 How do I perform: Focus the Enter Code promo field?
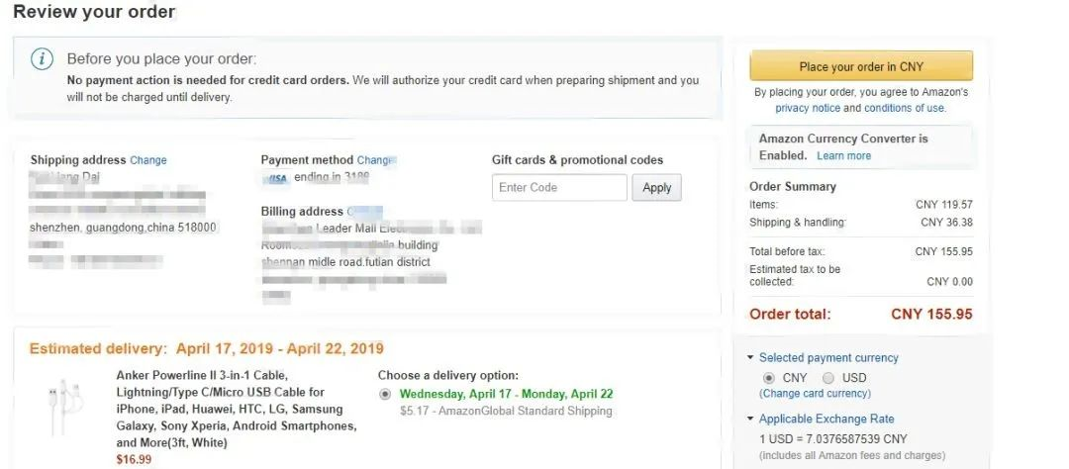click(559, 188)
